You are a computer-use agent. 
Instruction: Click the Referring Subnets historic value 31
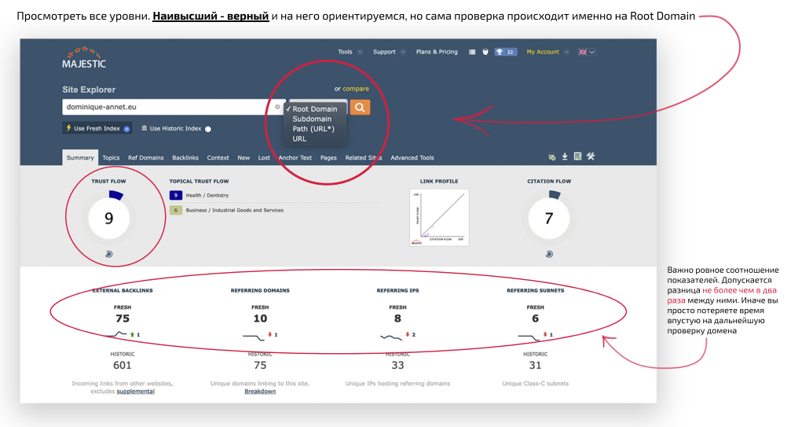tap(535, 365)
